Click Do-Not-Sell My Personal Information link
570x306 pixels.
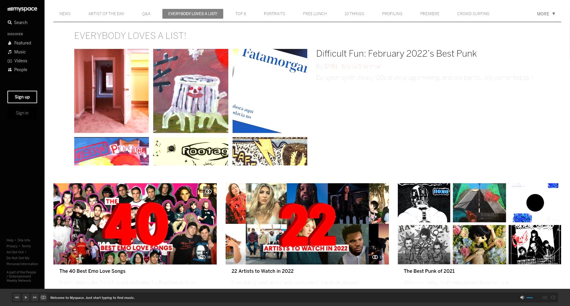click(22, 261)
